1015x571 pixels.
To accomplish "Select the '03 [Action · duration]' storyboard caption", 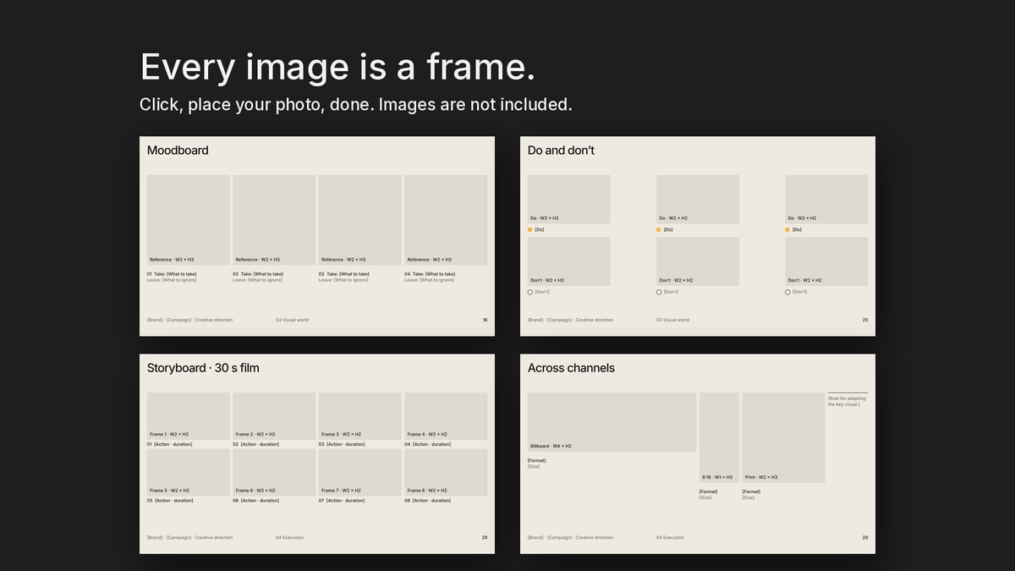I will coord(342,444).
